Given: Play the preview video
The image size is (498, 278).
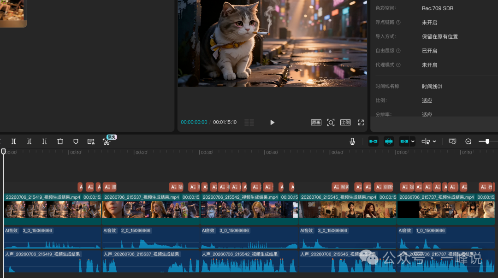Looking at the screenshot, I should (272, 122).
